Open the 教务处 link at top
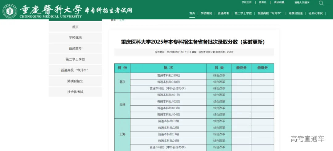Screen dimensions: 333x151 click(x=263, y=2)
